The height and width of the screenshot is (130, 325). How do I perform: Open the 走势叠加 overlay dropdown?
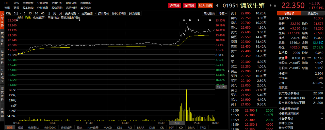coord(89,13)
